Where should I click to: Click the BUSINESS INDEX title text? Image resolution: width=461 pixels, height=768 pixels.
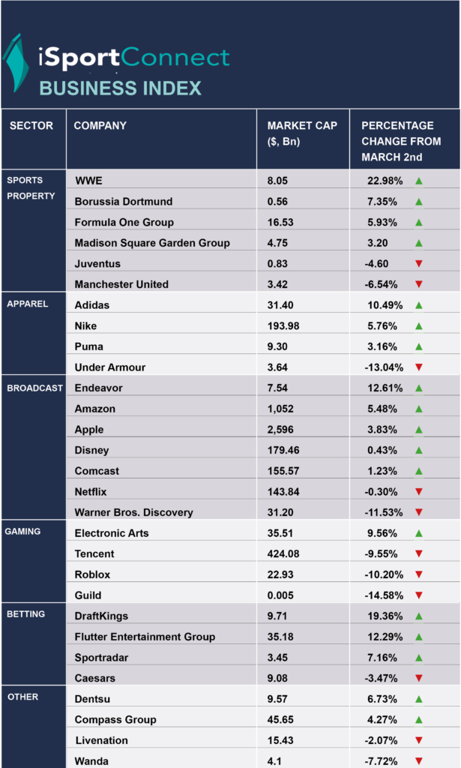click(121, 88)
